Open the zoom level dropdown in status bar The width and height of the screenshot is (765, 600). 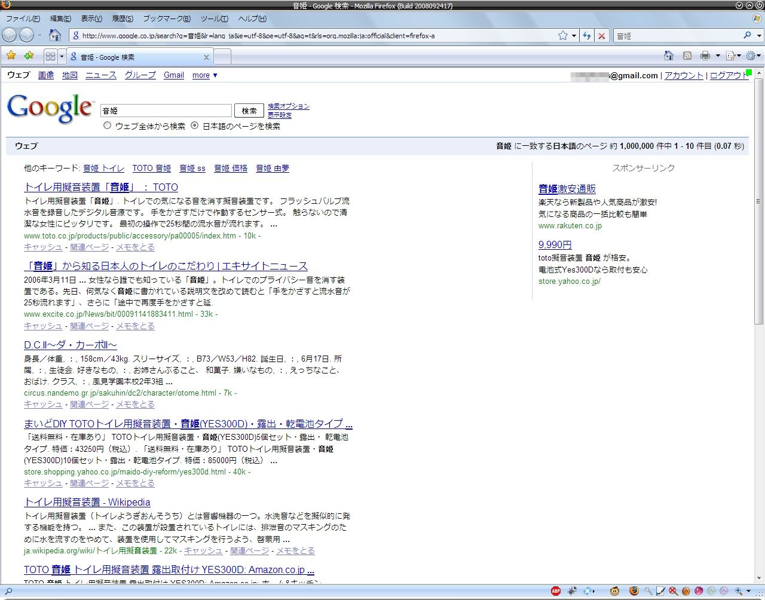click(x=748, y=592)
